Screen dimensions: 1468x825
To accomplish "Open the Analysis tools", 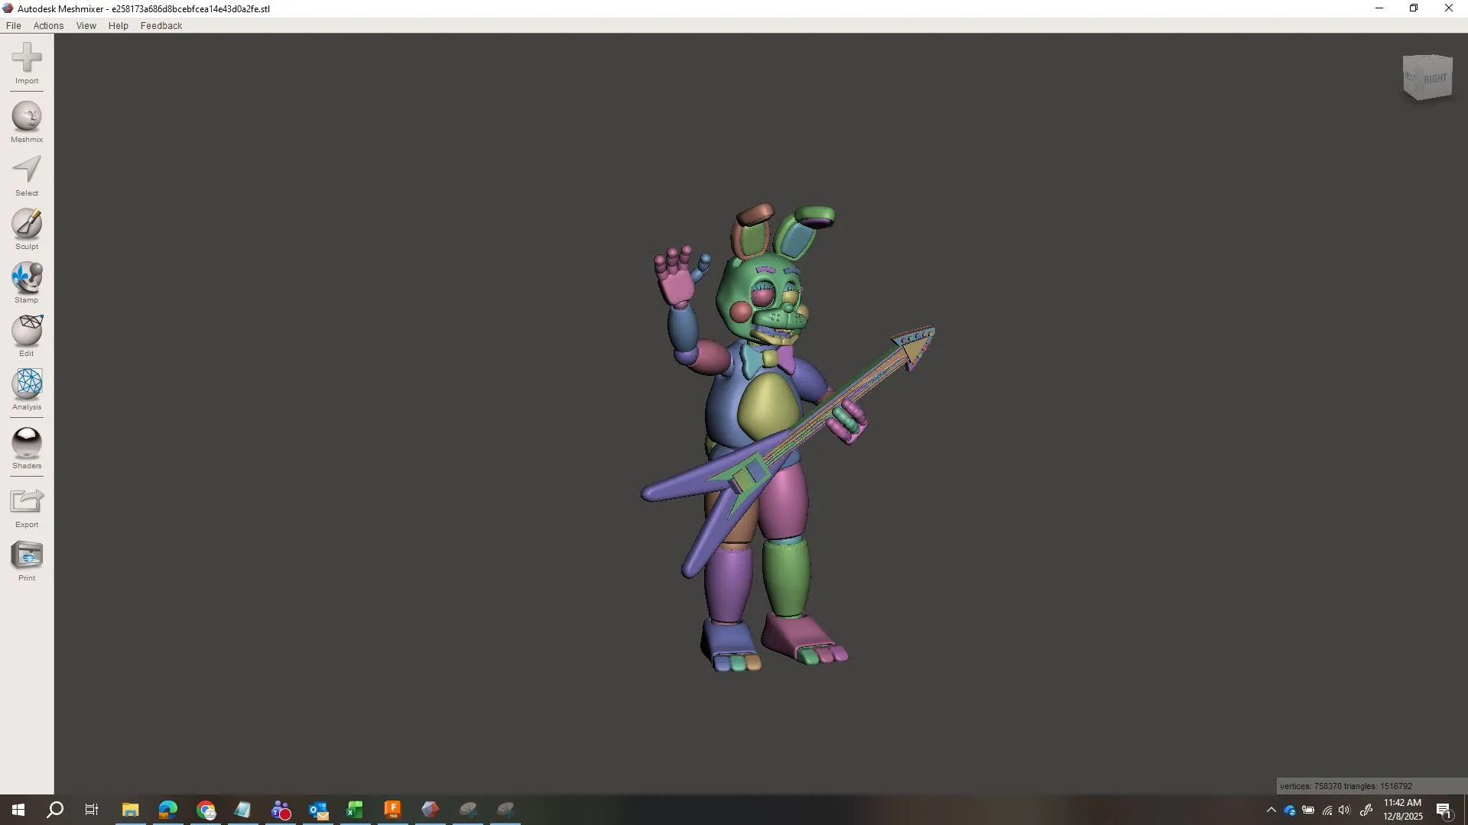I will [x=26, y=390].
